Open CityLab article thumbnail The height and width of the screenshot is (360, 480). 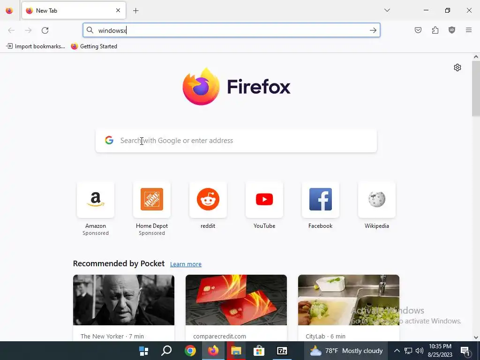point(349,300)
